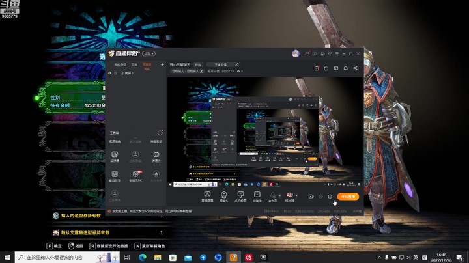
Task: Toggle the preview eye icon in bottom bar
Action: pos(320,197)
